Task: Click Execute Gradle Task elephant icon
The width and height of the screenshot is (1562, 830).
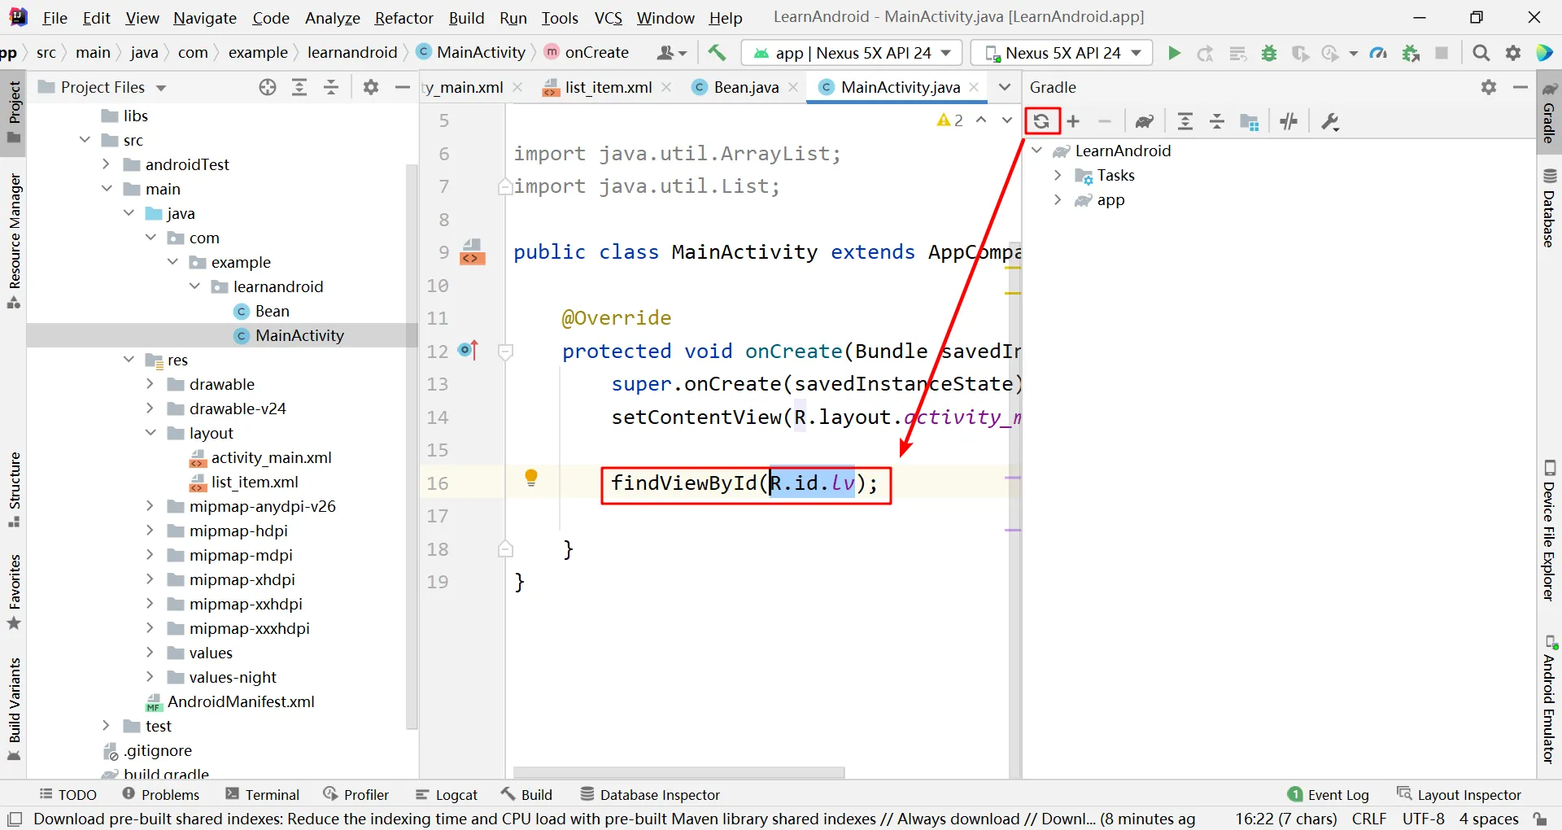Action: coord(1145,121)
